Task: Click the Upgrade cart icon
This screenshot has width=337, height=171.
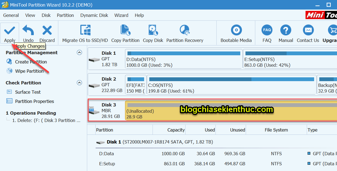Action: (x=333, y=30)
